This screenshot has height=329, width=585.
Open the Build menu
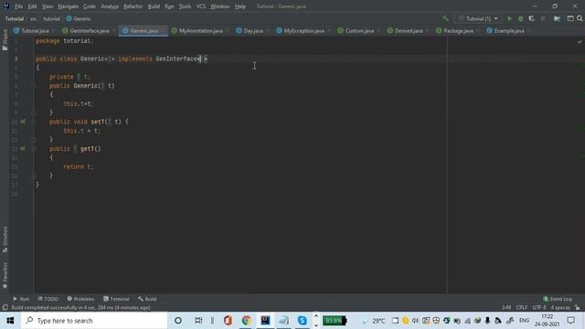[x=154, y=6]
